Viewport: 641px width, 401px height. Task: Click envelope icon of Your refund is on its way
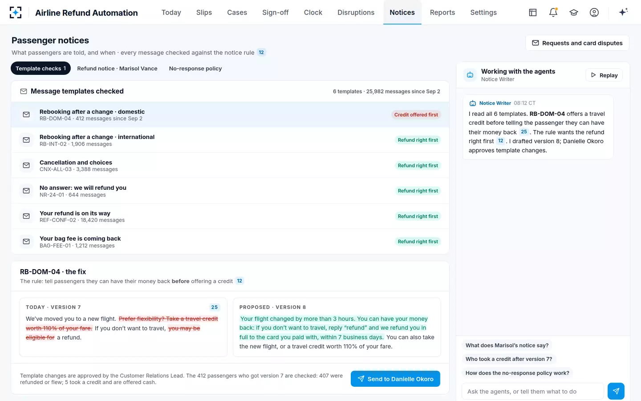tap(26, 217)
